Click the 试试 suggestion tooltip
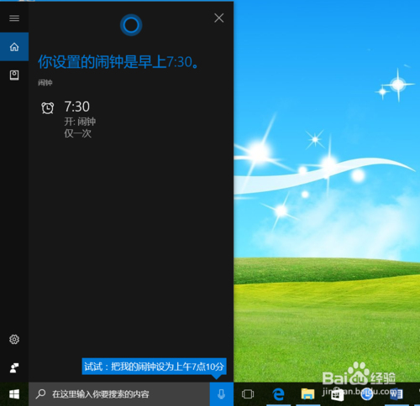Viewport: 420px width, 406px height. pyautogui.click(x=154, y=367)
